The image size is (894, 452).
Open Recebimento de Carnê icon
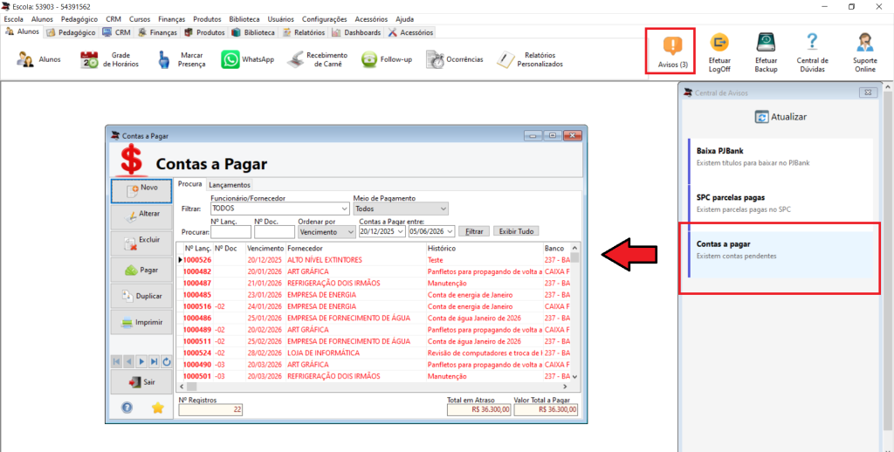click(x=295, y=59)
